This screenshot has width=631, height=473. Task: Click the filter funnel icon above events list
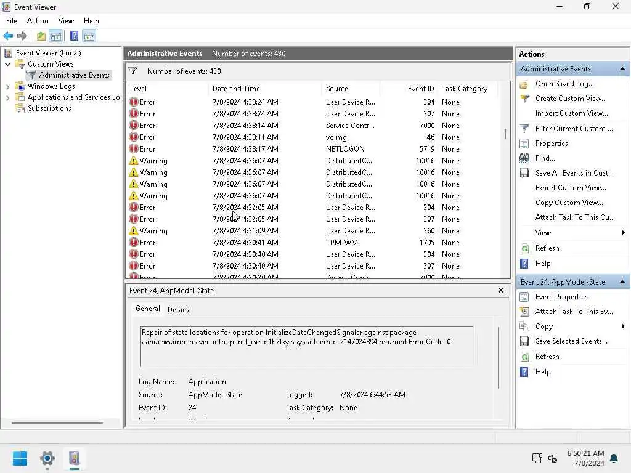click(x=133, y=71)
